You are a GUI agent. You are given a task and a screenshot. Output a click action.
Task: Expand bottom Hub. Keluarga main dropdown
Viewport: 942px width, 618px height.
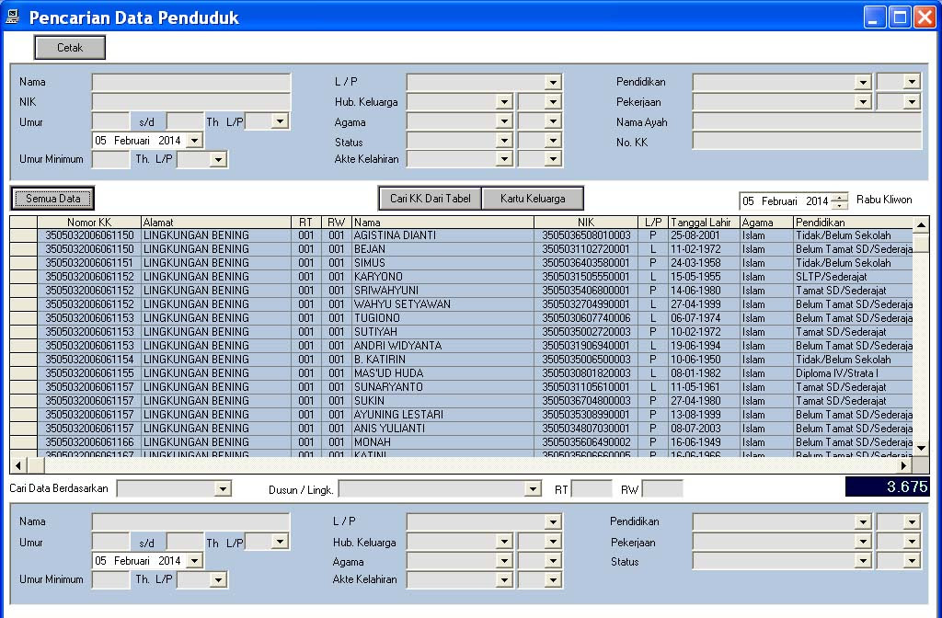(x=504, y=543)
